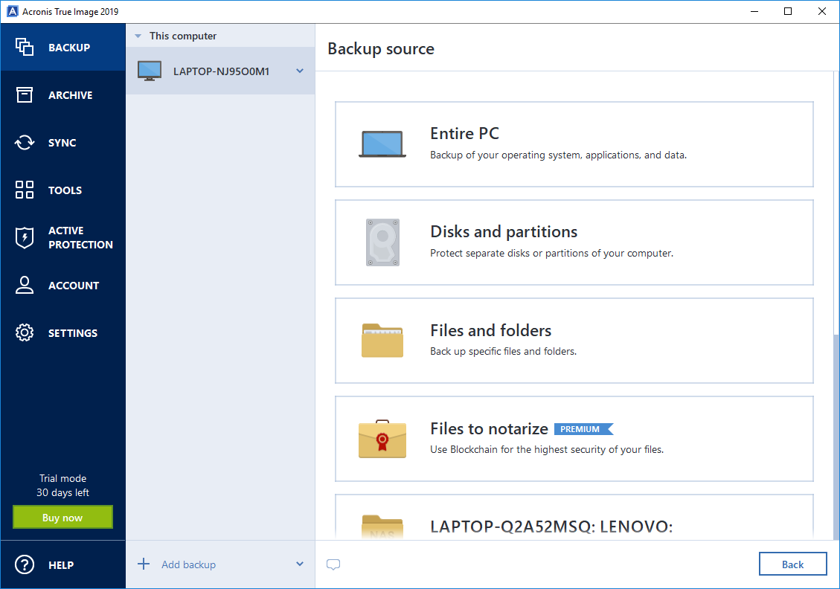The height and width of the screenshot is (589, 840).
Task: Open the Add backup dropdown arrow
Action: [x=300, y=564]
